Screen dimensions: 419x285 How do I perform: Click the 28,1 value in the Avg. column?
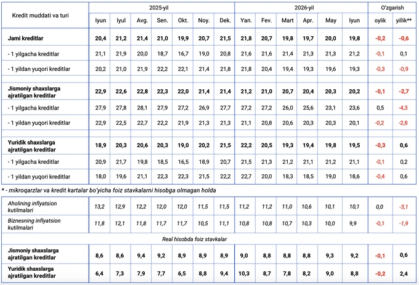coord(142,108)
